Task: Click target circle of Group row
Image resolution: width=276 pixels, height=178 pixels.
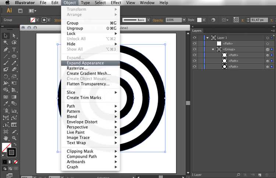Action: pyautogui.click(x=268, y=49)
